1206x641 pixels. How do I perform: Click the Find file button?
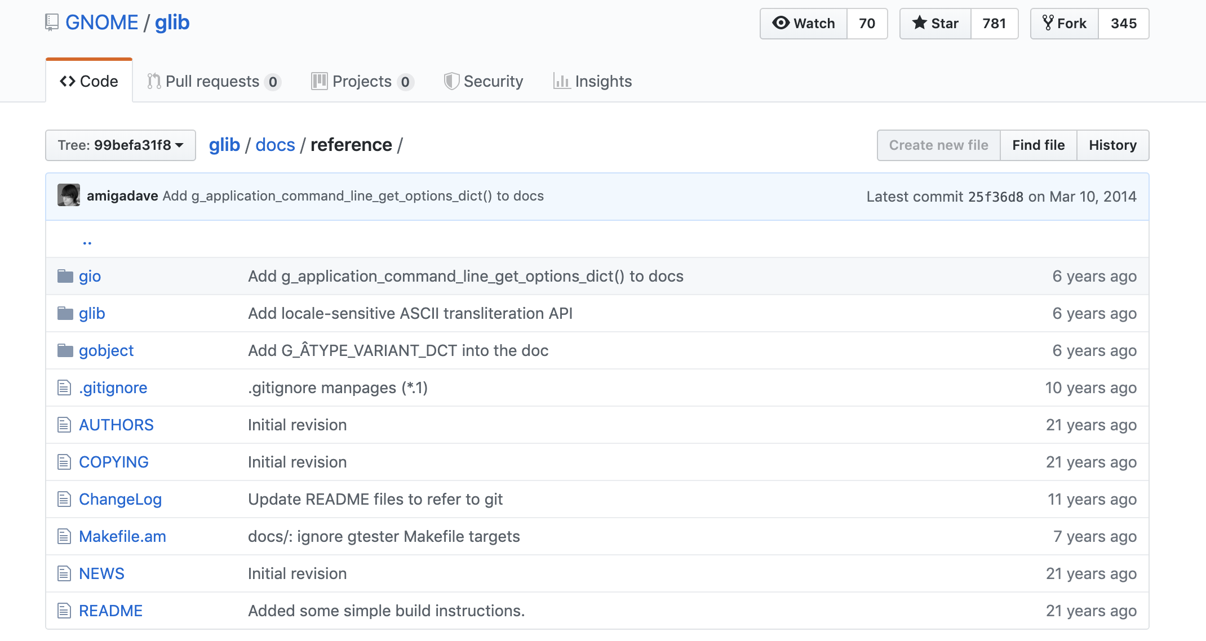point(1039,145)
